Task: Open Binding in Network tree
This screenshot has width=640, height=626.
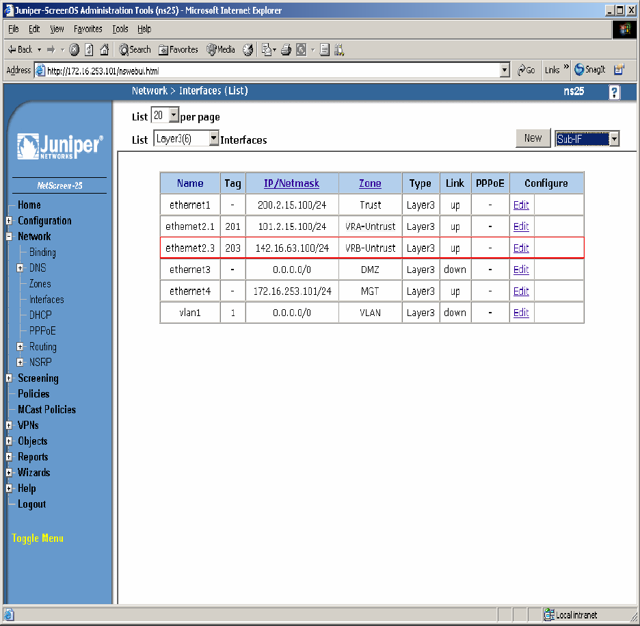Action: pyautogui.click(x=42, y=252)
